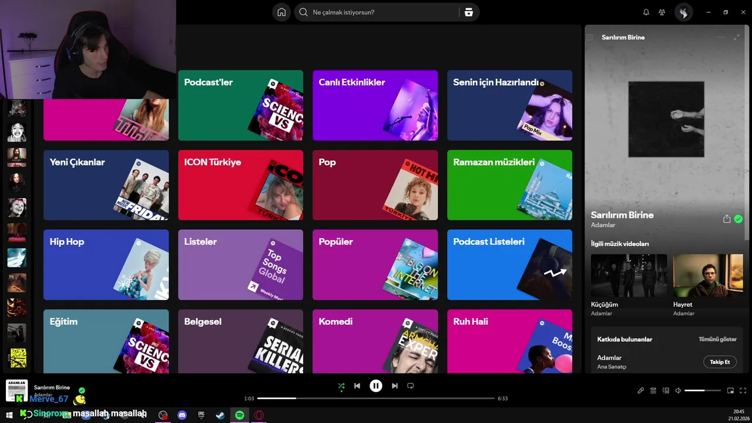Toggle saved checkmark in Now Playing panel

738,219
